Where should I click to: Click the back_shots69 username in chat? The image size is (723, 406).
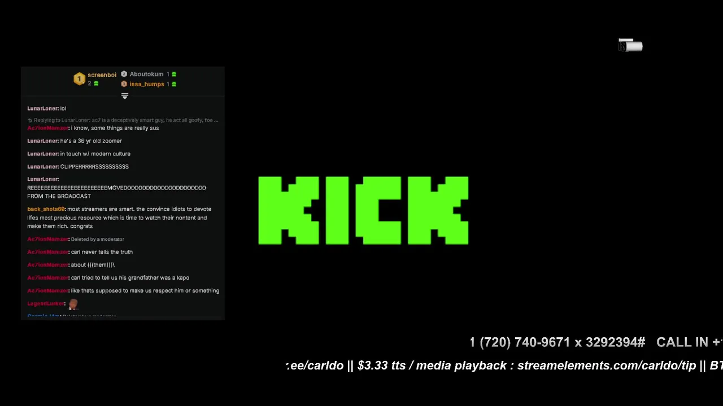click(46, 209)
